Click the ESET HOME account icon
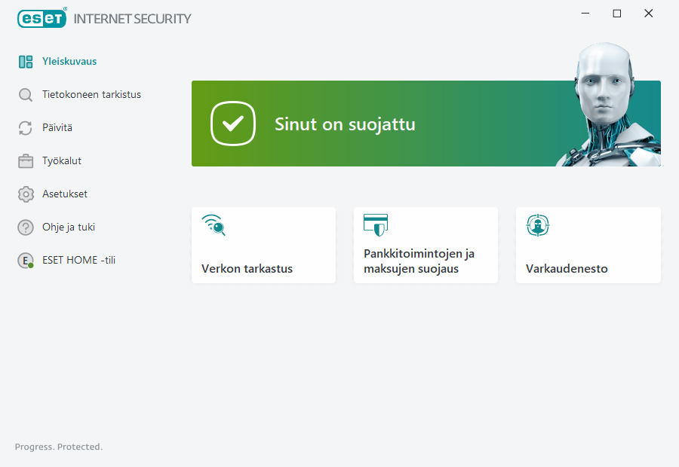This screenshot has height=467, width=679. (x=26, y=261)
